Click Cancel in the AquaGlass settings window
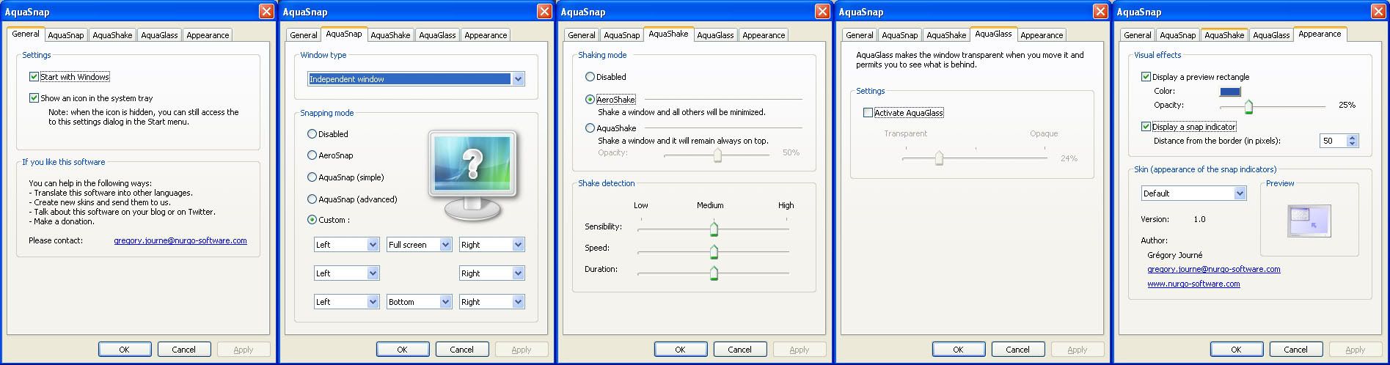Viewport: 1390px width, 365px height. (x=1018, y=350)
